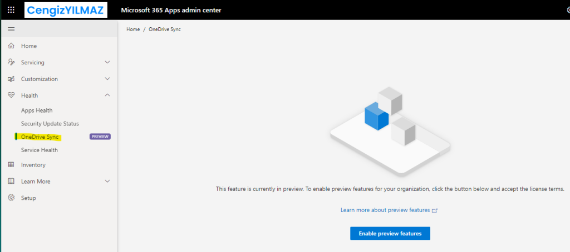Select OneDrive Sync in navigation

coord(40,137)
